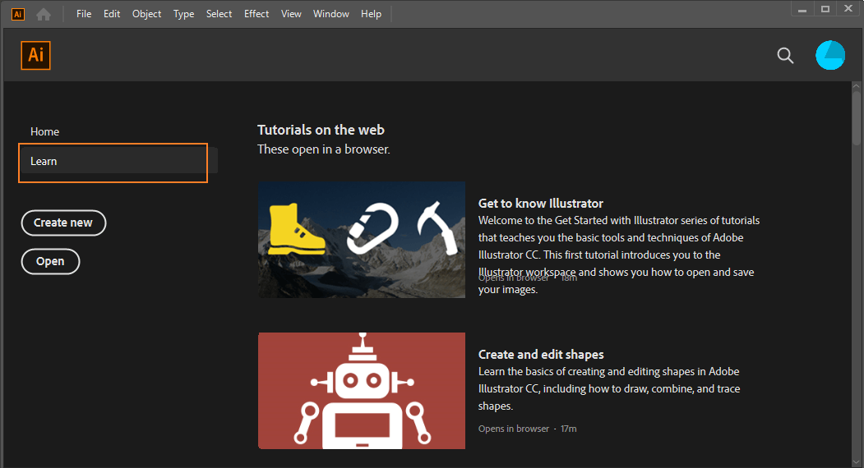864x468 pixels.
Task: Open the Object menu
Action: (x=147, y=14)
